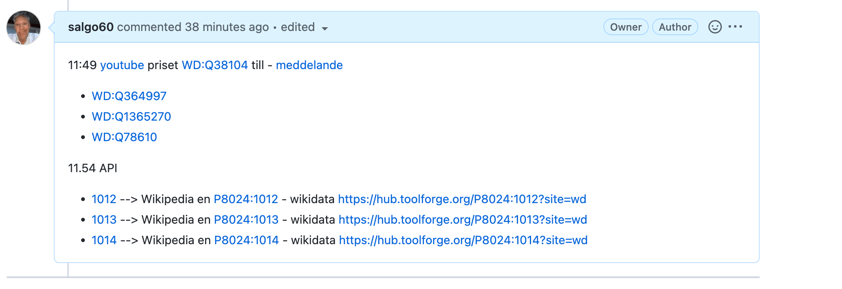Visit the WD:Q78610 link
Screen dimensions: 842x289
124,137
